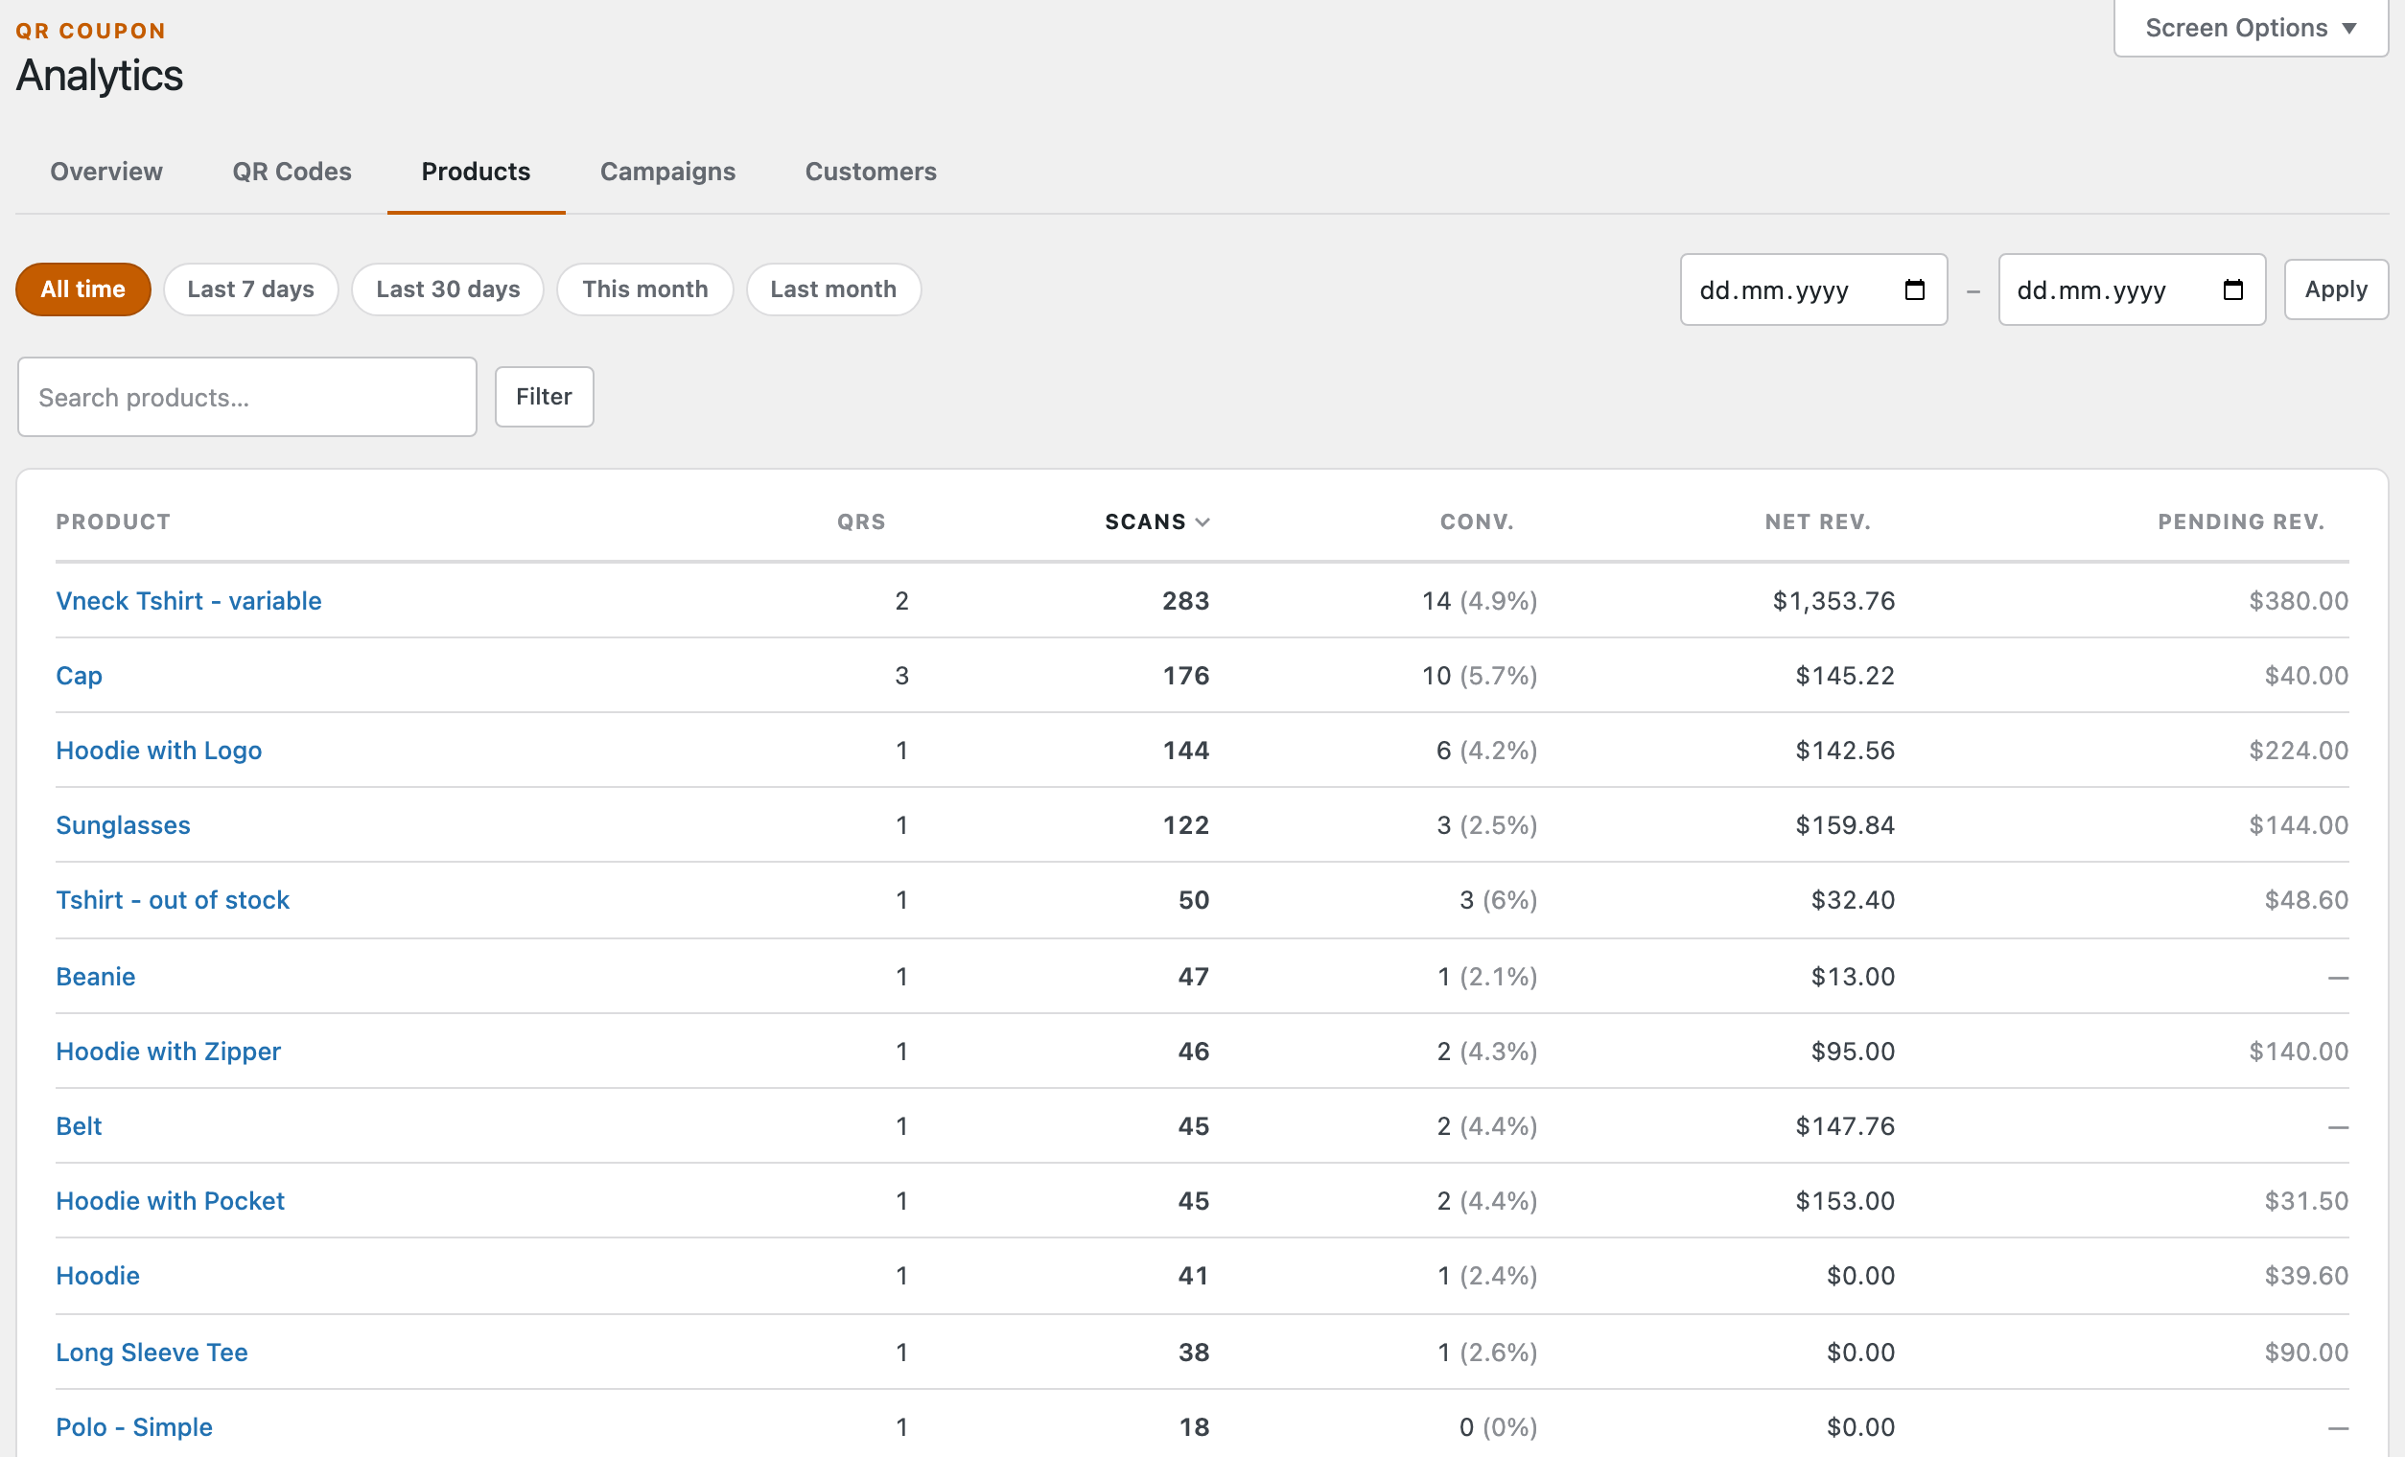Click the $159.84 net revenue value

(x=1845, y=825)
